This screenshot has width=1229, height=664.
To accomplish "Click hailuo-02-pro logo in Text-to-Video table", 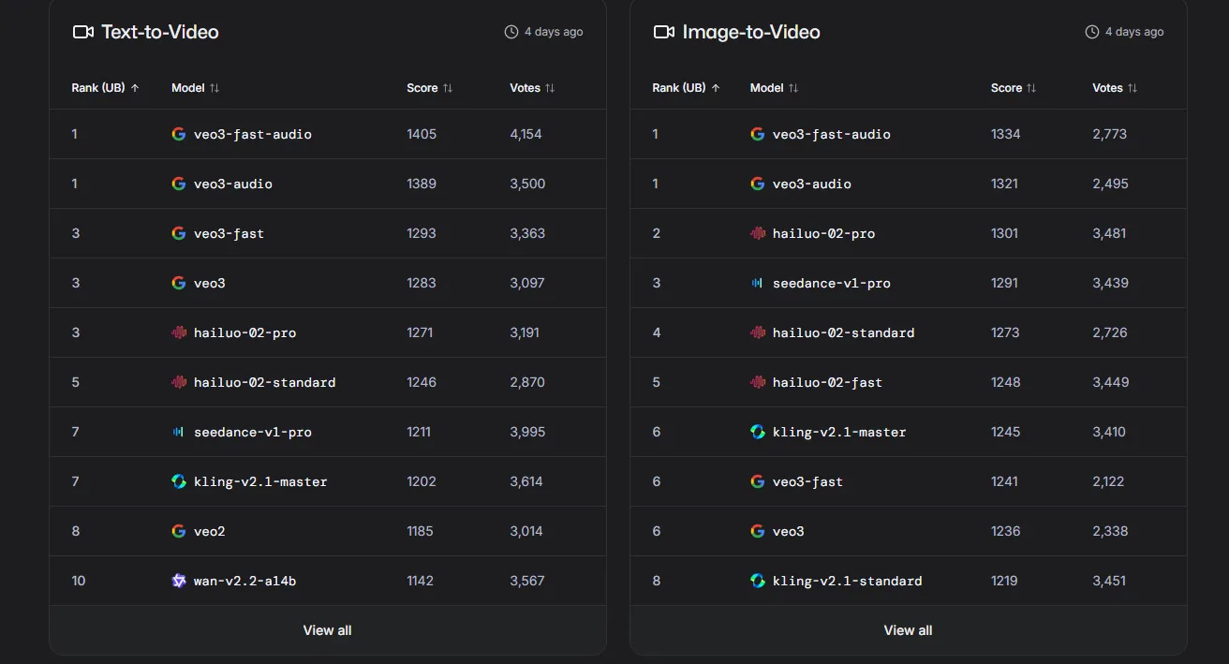I will coord(179,332).
